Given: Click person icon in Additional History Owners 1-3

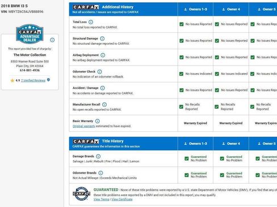Looking at the screenshot, I should (186, 9).
